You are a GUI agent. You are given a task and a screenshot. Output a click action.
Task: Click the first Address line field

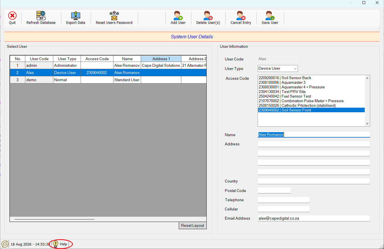[314, 144]
